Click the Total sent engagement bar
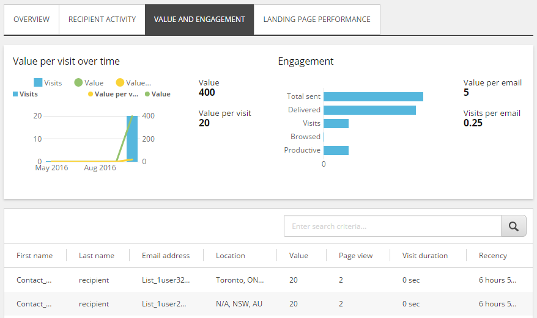Image resolution: width=537 pixels, height=318 pixels. coord(373,97)
